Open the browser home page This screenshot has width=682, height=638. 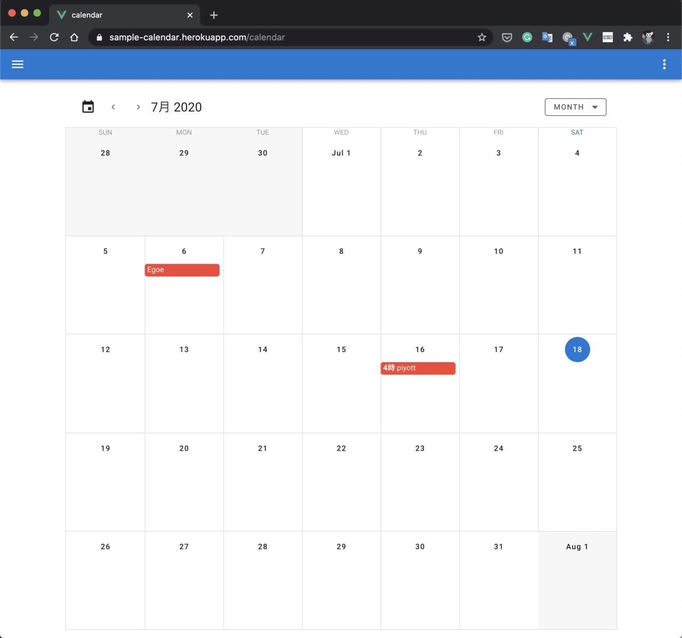[x=74, y=37]
